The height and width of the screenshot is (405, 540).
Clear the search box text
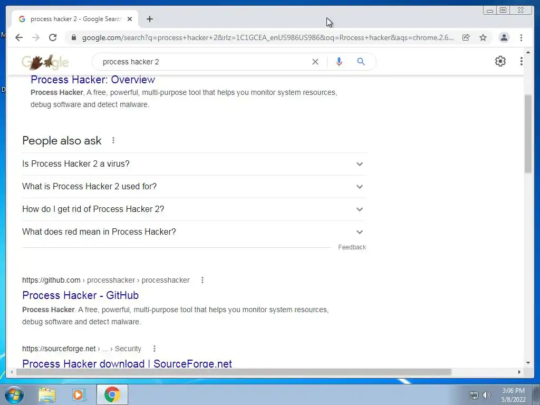(x=315, y=62)
